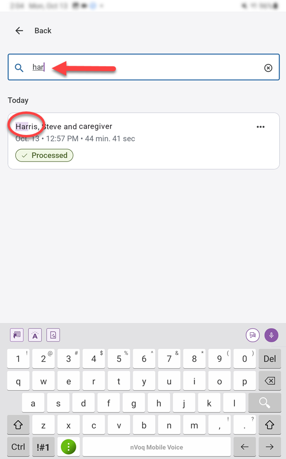Switch to the symbols keyboard with !#1 key

point(43,447)
